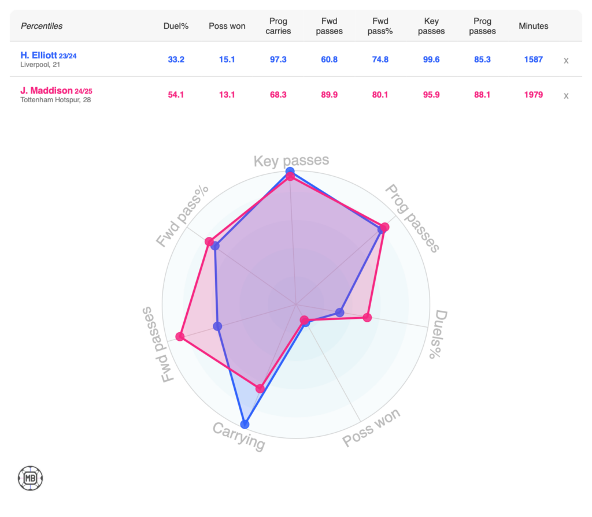Click the pink Maddison Duel% data point
The height and width of the screenshot is (517, 592).
tap(367, 317)
